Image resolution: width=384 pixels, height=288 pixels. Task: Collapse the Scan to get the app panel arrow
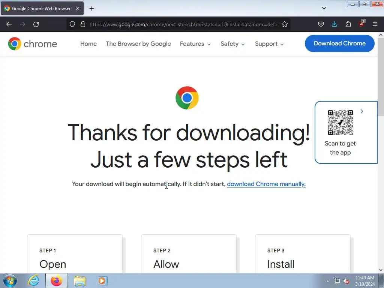(x=362, y=111)
